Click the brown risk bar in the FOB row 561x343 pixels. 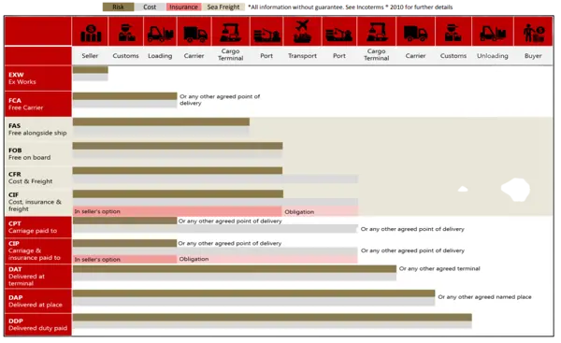tap(178, 146)
